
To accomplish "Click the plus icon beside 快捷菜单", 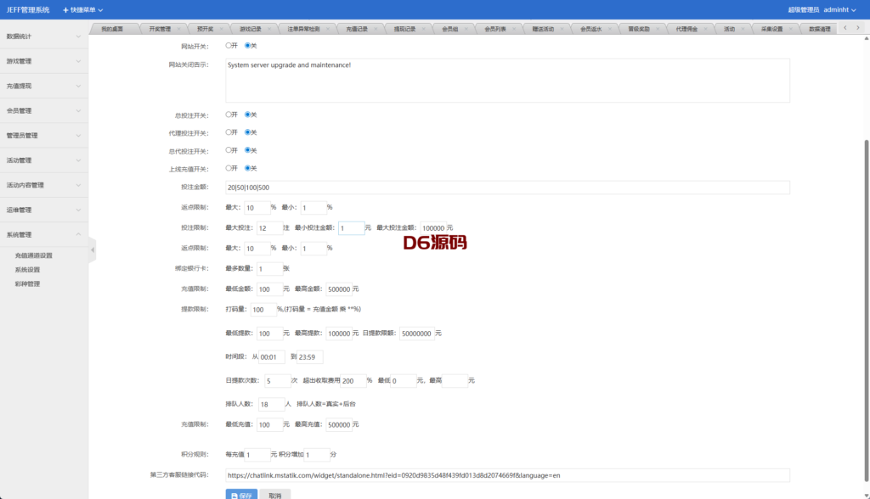I will click(x=66, y=9).
